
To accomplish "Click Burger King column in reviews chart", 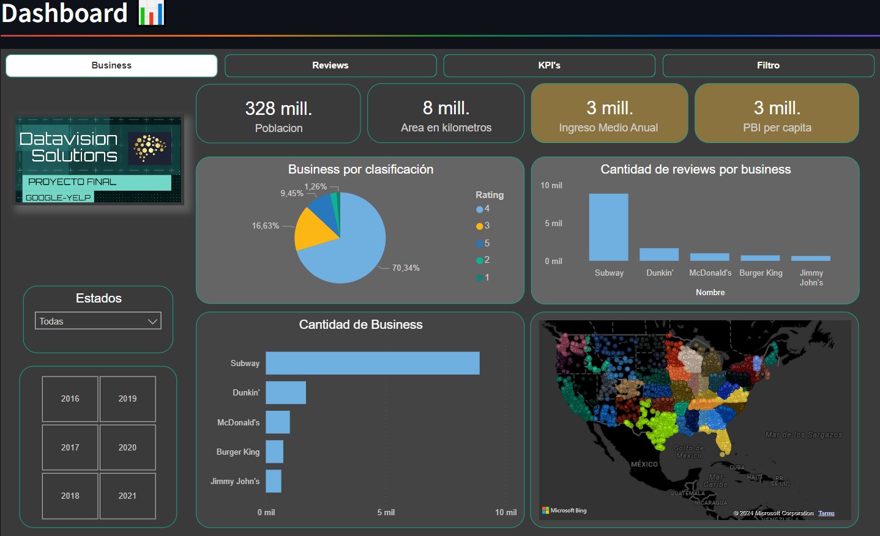I will (x=760, y=258).
